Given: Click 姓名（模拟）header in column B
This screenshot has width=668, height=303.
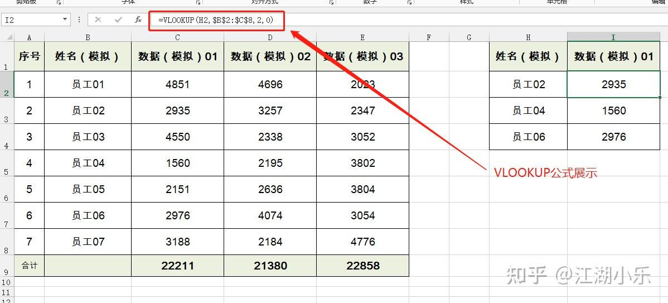Looking at the screenshot, I should pyautogui.click(x=88, y=56).
